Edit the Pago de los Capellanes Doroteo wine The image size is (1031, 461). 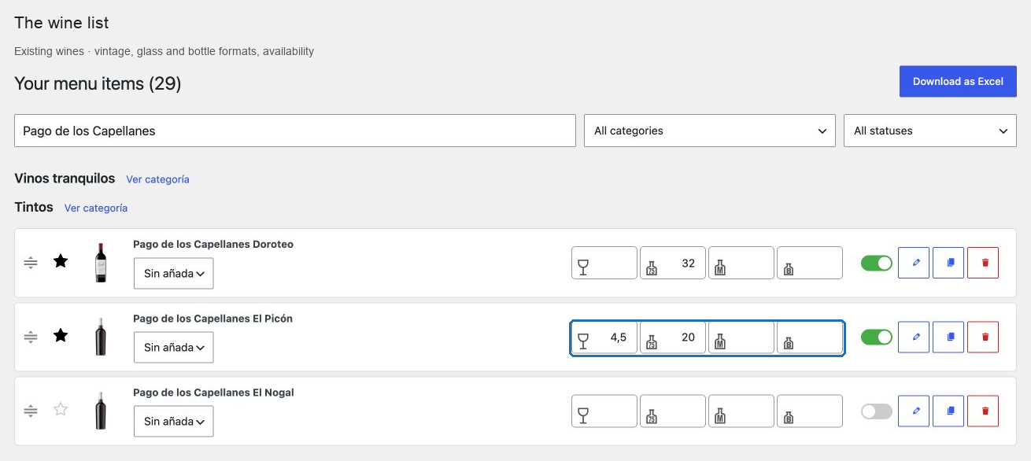[914, 263]
